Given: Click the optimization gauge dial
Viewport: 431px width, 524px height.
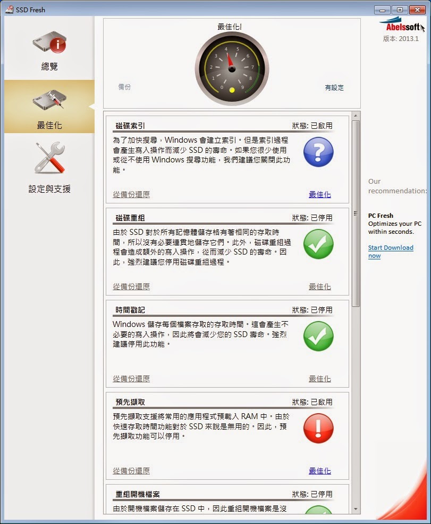Looking at the screenshot, I should point(232,69).
